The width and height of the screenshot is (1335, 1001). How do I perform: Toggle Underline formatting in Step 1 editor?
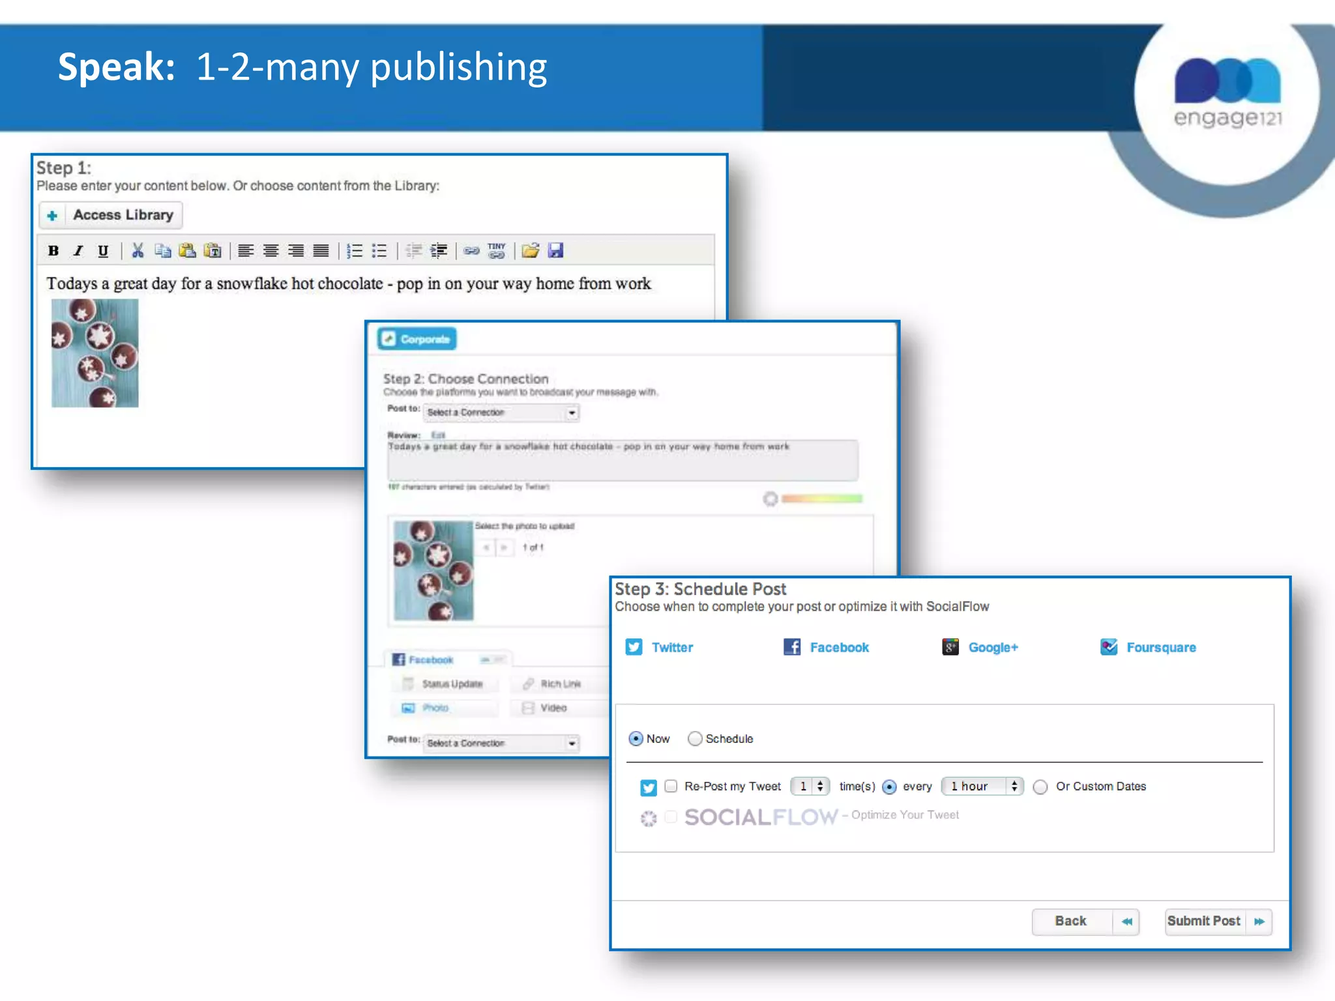pyautogui.click(x=103, y=251)
